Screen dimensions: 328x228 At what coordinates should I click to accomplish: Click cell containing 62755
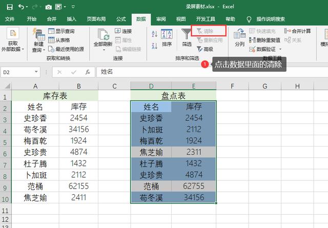coord(194,186)
